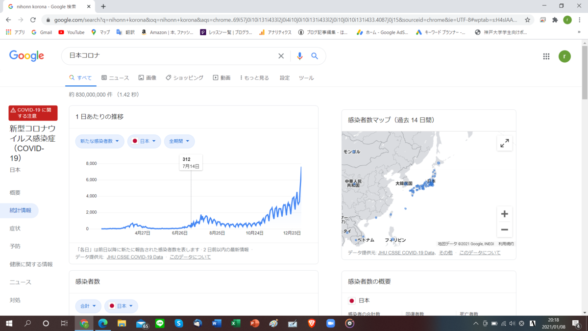Image resolution: width=588 pixels, height=331 pixels.
Task: Select 統計情報 in the left sidebar
Action: click(20, 210)
